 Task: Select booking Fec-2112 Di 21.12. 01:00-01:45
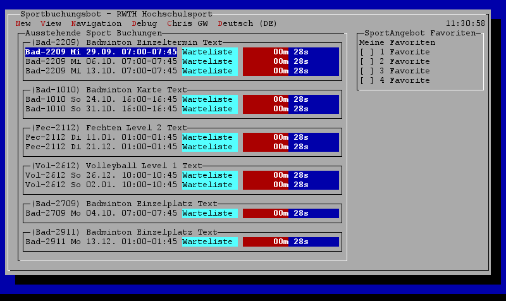pos(101,147)
